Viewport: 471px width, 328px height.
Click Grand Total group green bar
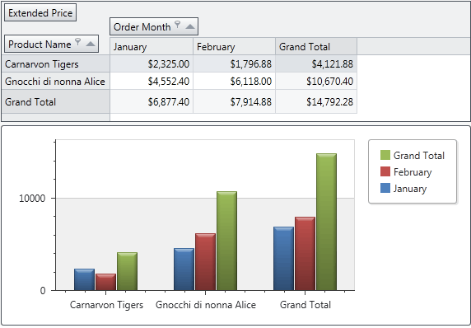pos(327,222)
